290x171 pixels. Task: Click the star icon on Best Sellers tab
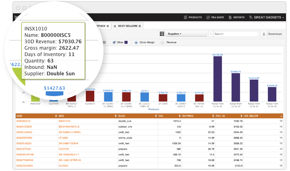pos(115,26)
